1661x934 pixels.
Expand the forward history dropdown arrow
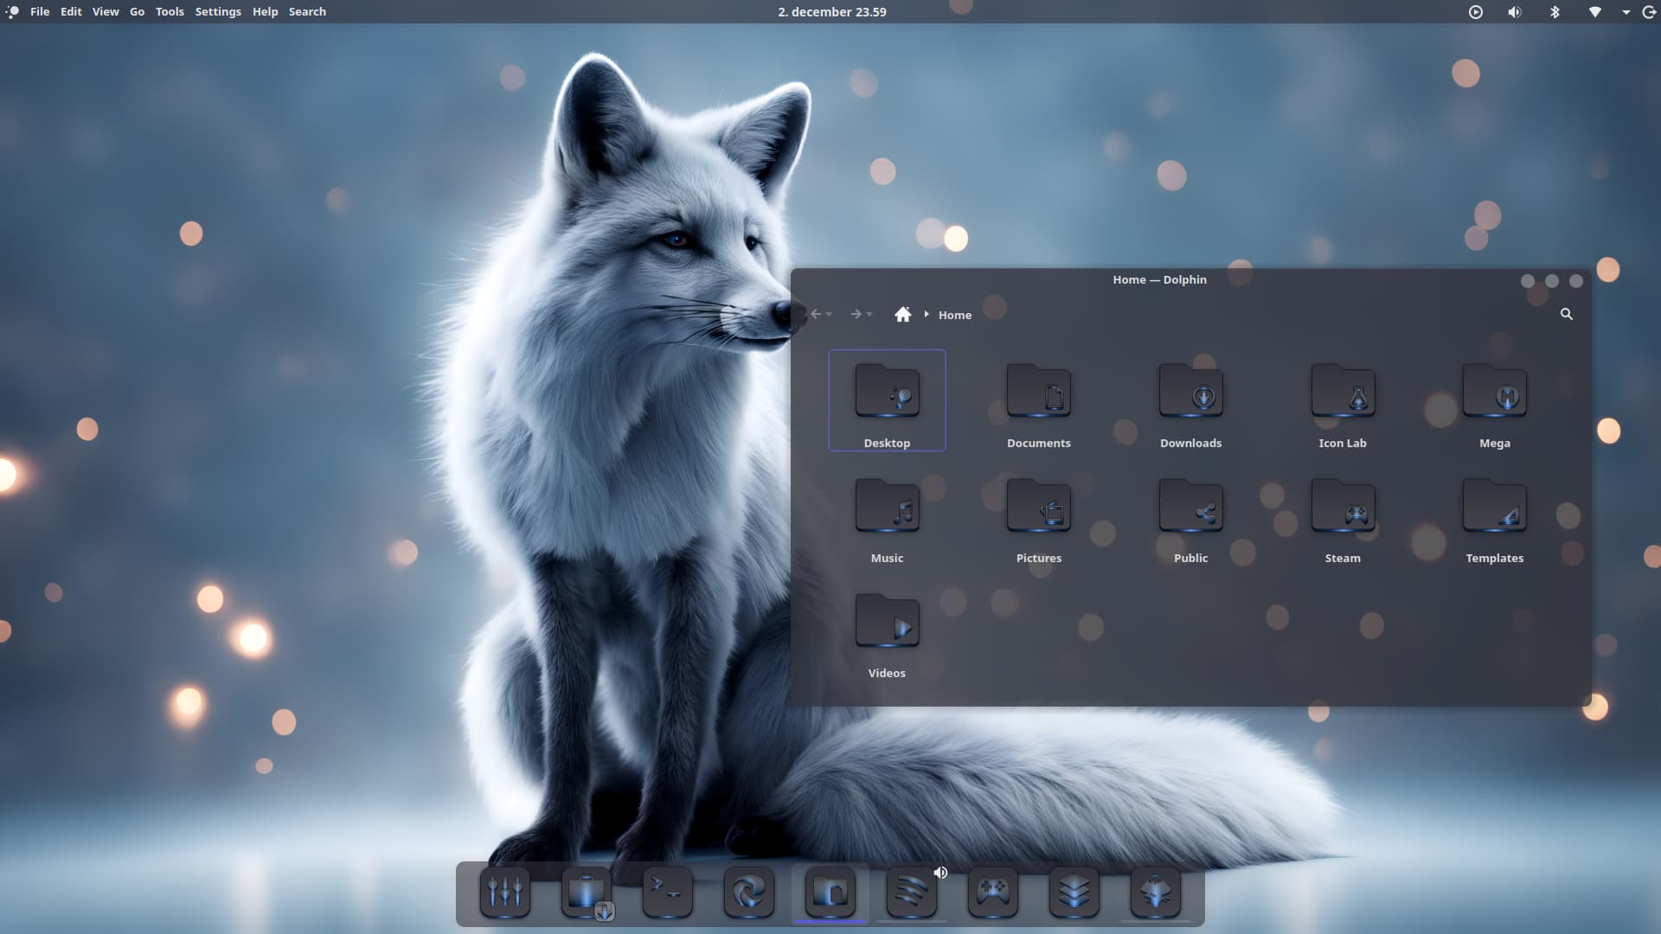(869, 315)
